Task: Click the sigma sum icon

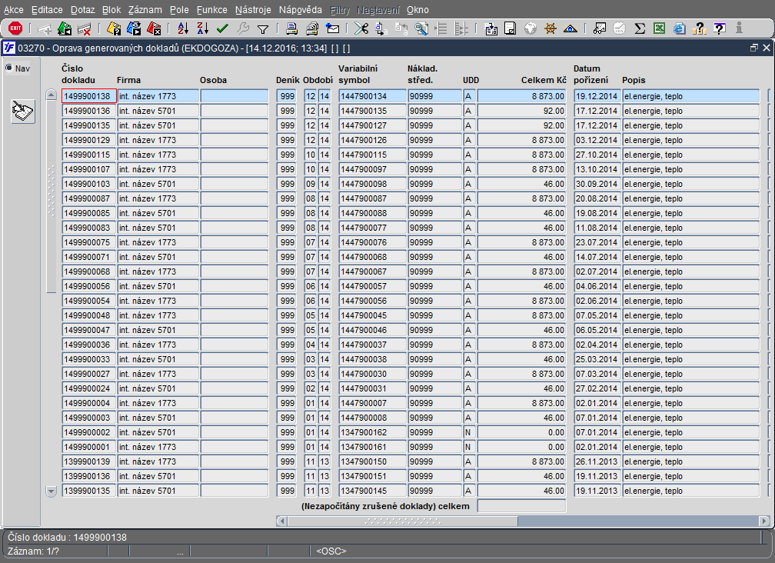Action: pos(640,28)
